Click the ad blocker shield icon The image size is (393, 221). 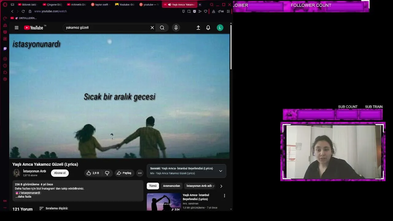[194, 11]
